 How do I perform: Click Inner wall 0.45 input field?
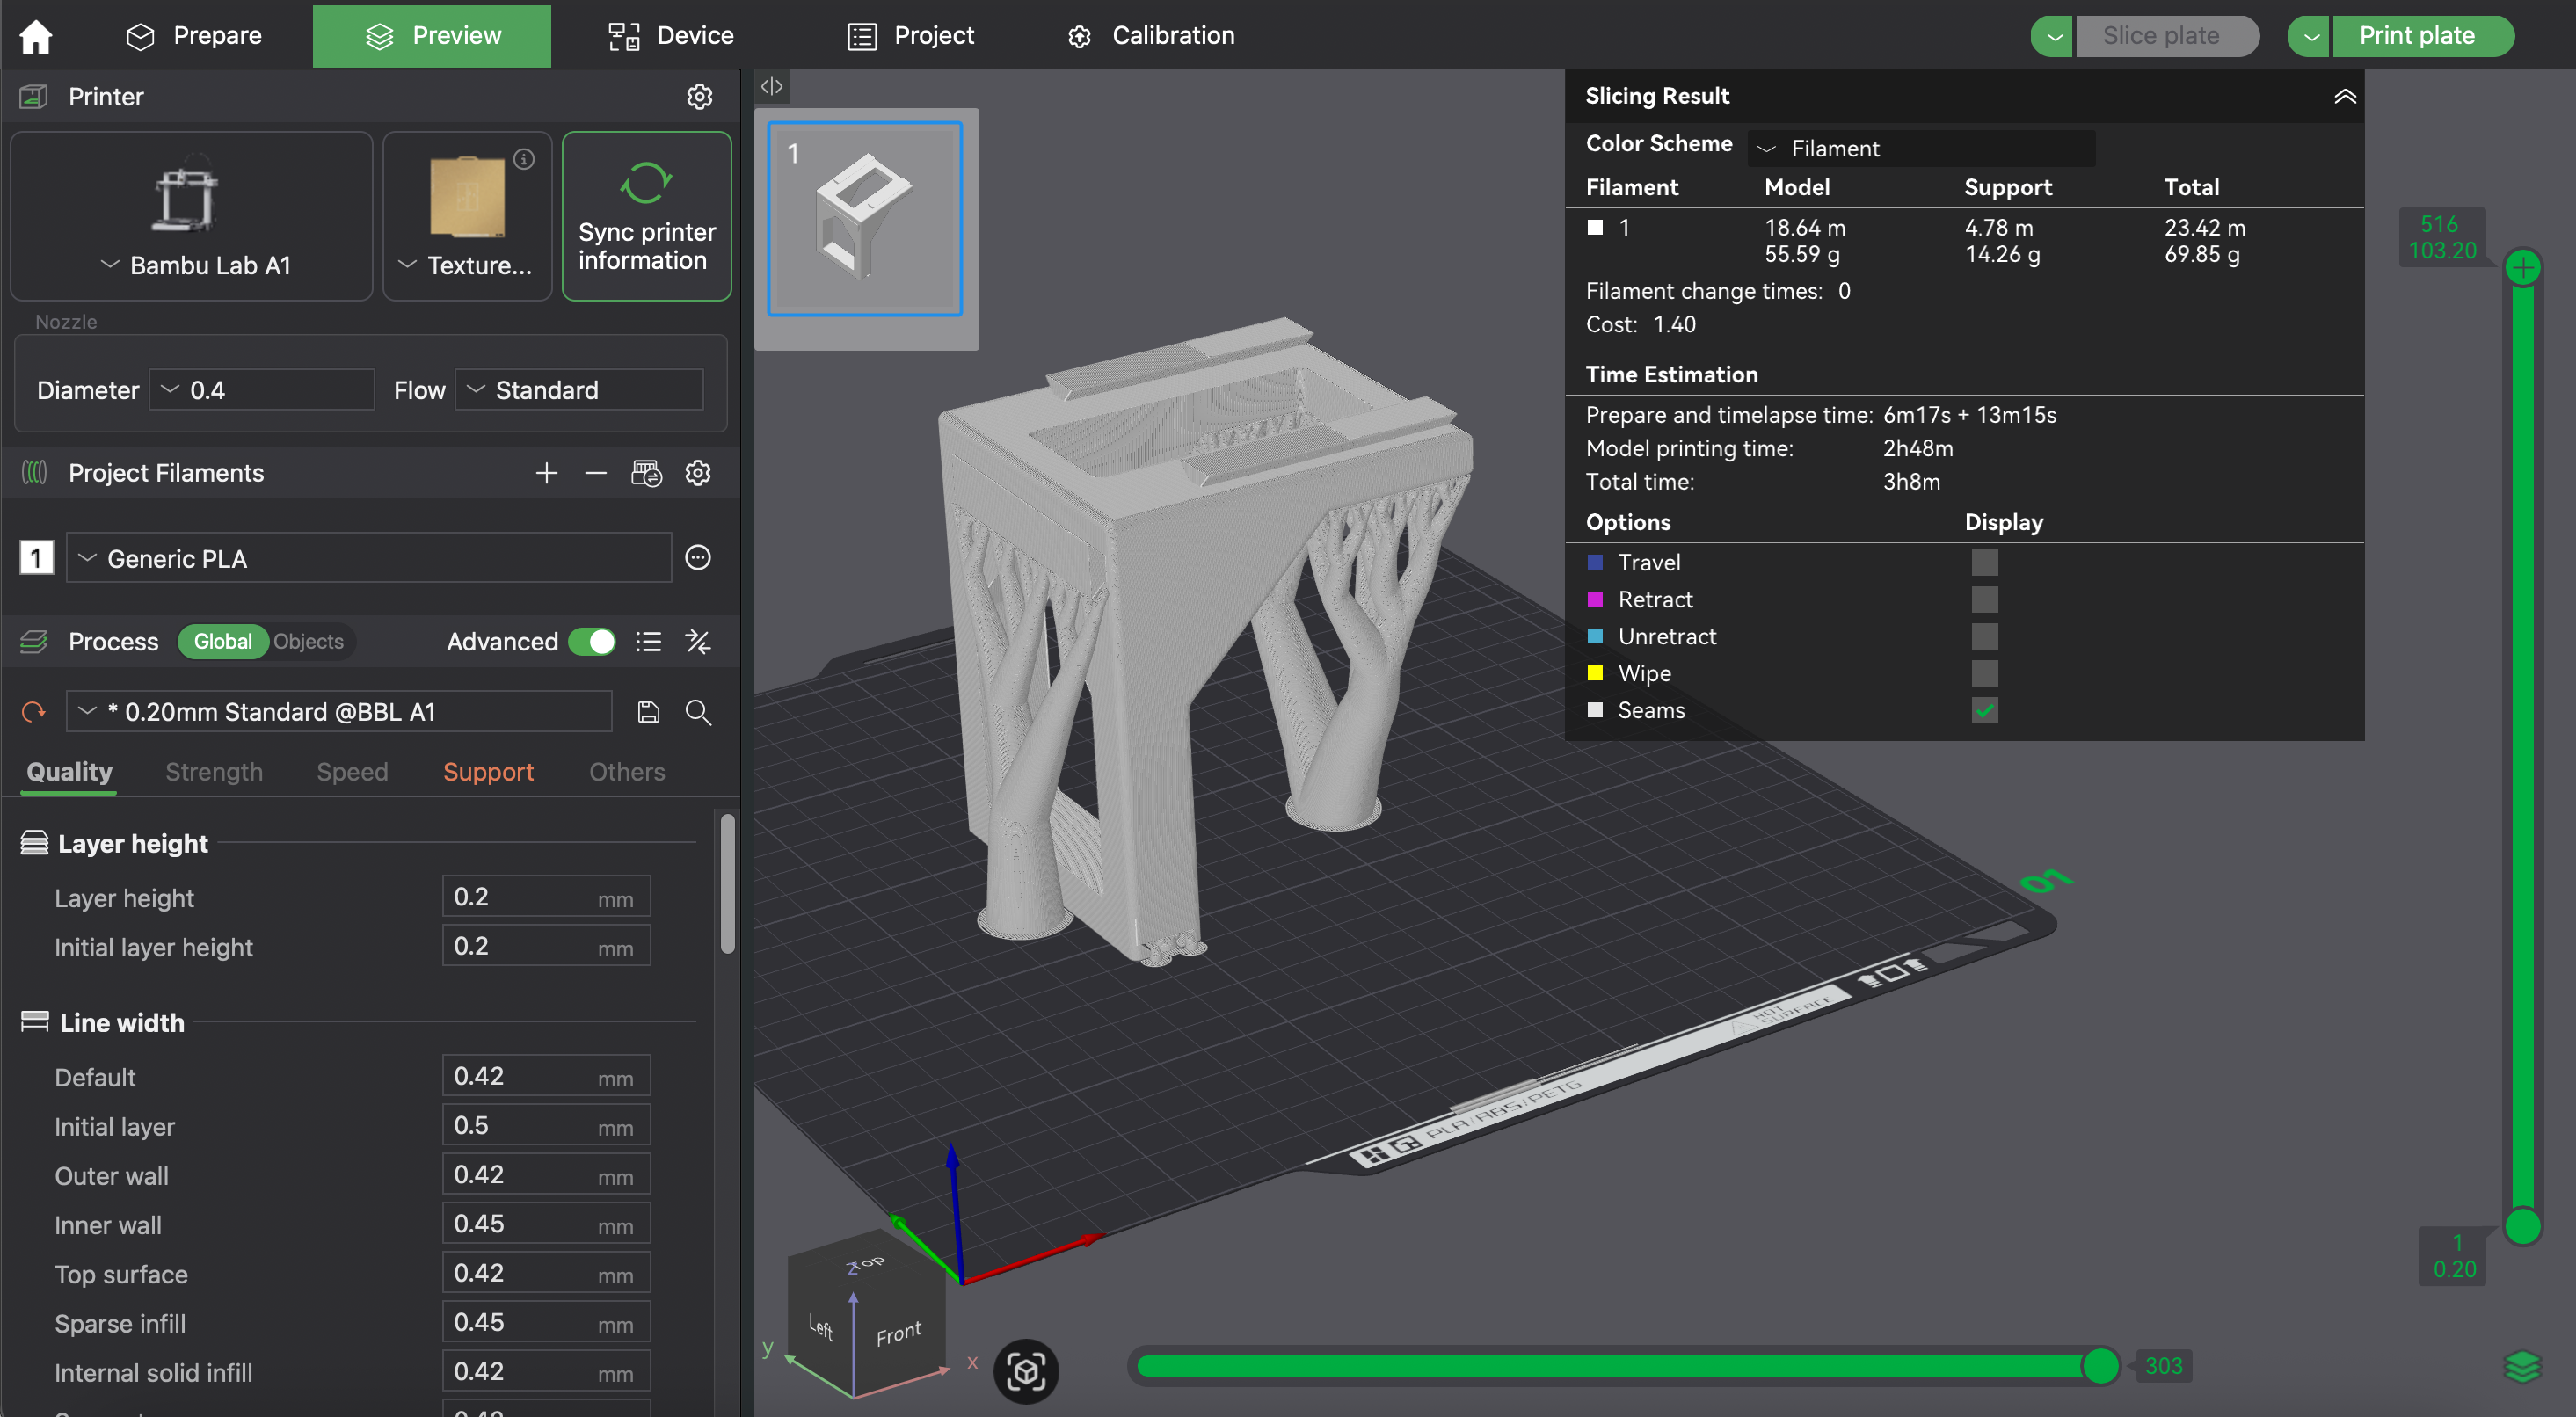click(x=546, y=1224)
